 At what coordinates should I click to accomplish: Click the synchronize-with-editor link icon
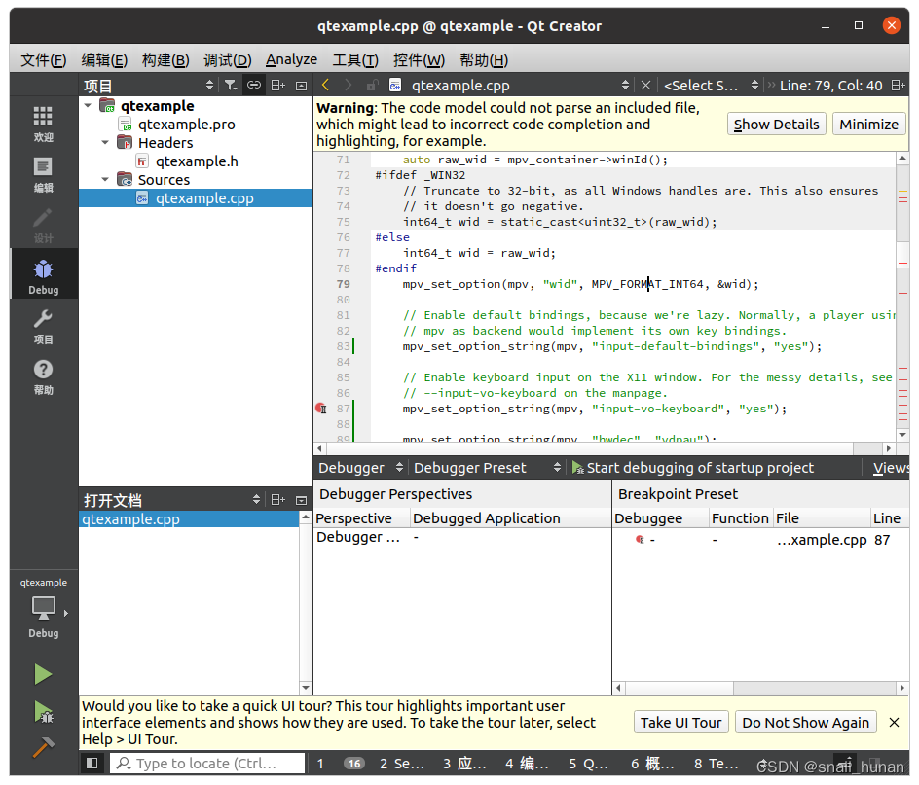[253, 85]
